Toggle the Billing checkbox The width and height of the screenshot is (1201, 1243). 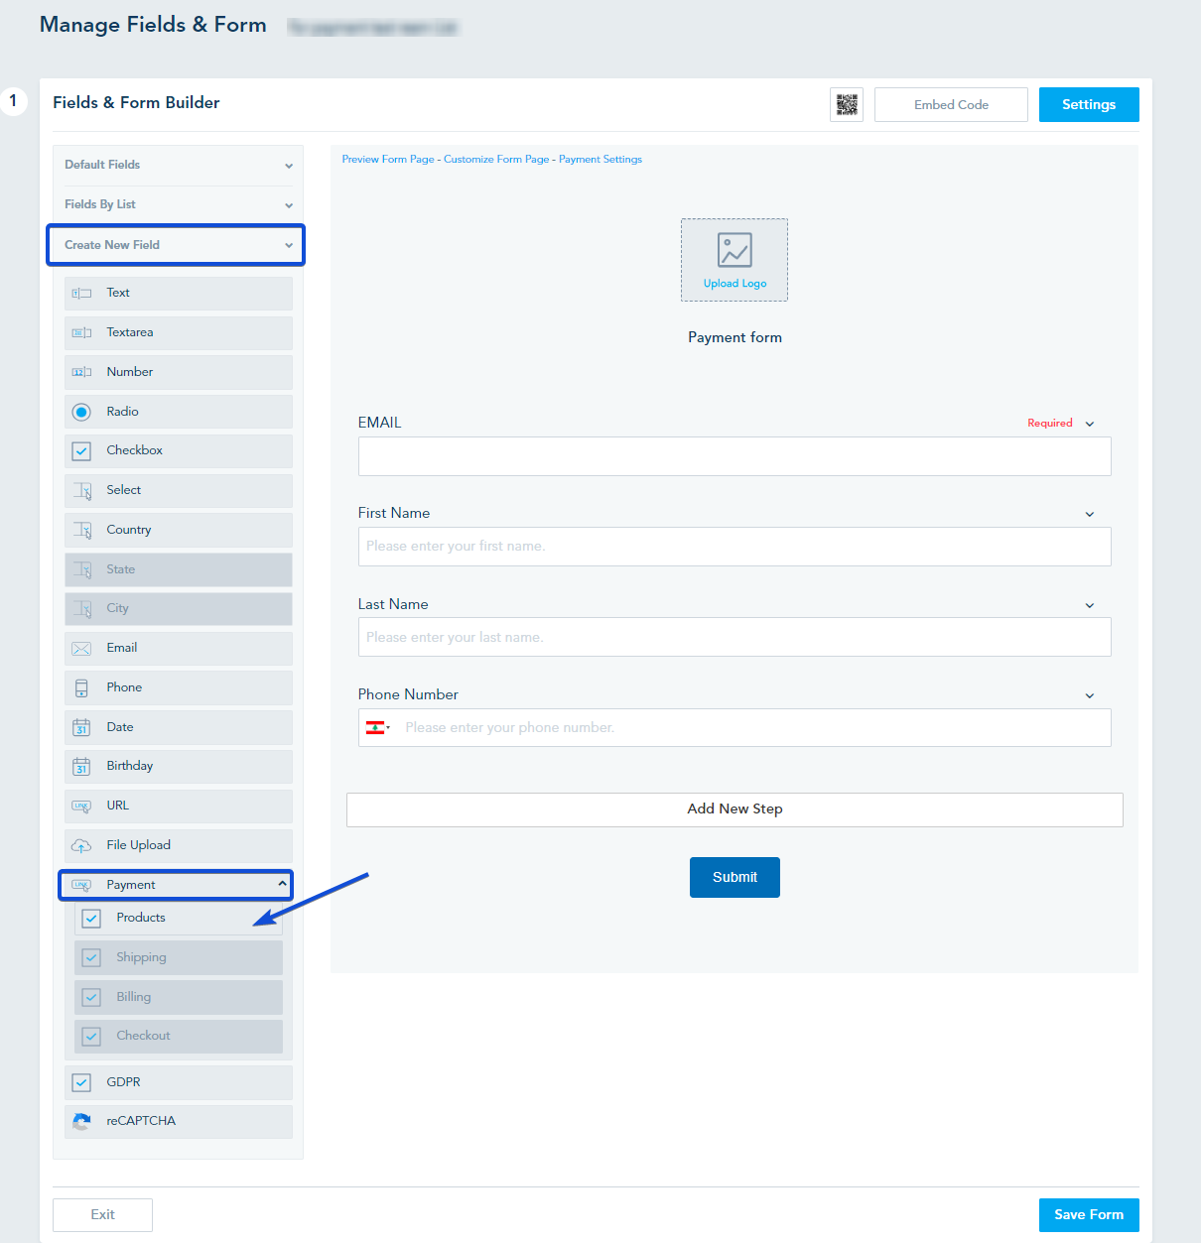tap(91, 997)
